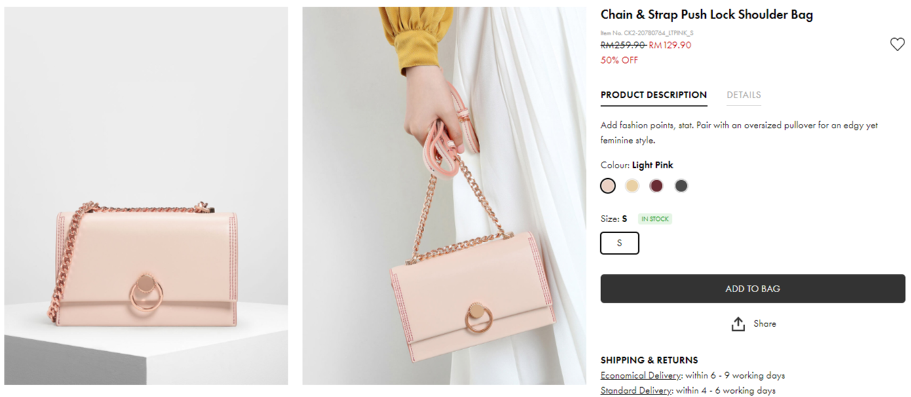Click the share upload arrow icon
This screenshot has height=397, width=911.
[x=738, y=324]
